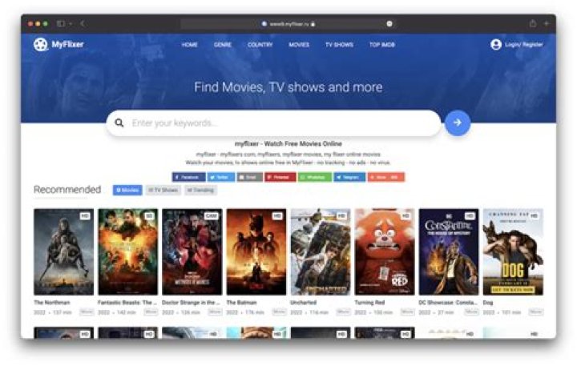The image size is (577, 366).
Task: Click the user account avatar icon
Action: coord(496,45)
